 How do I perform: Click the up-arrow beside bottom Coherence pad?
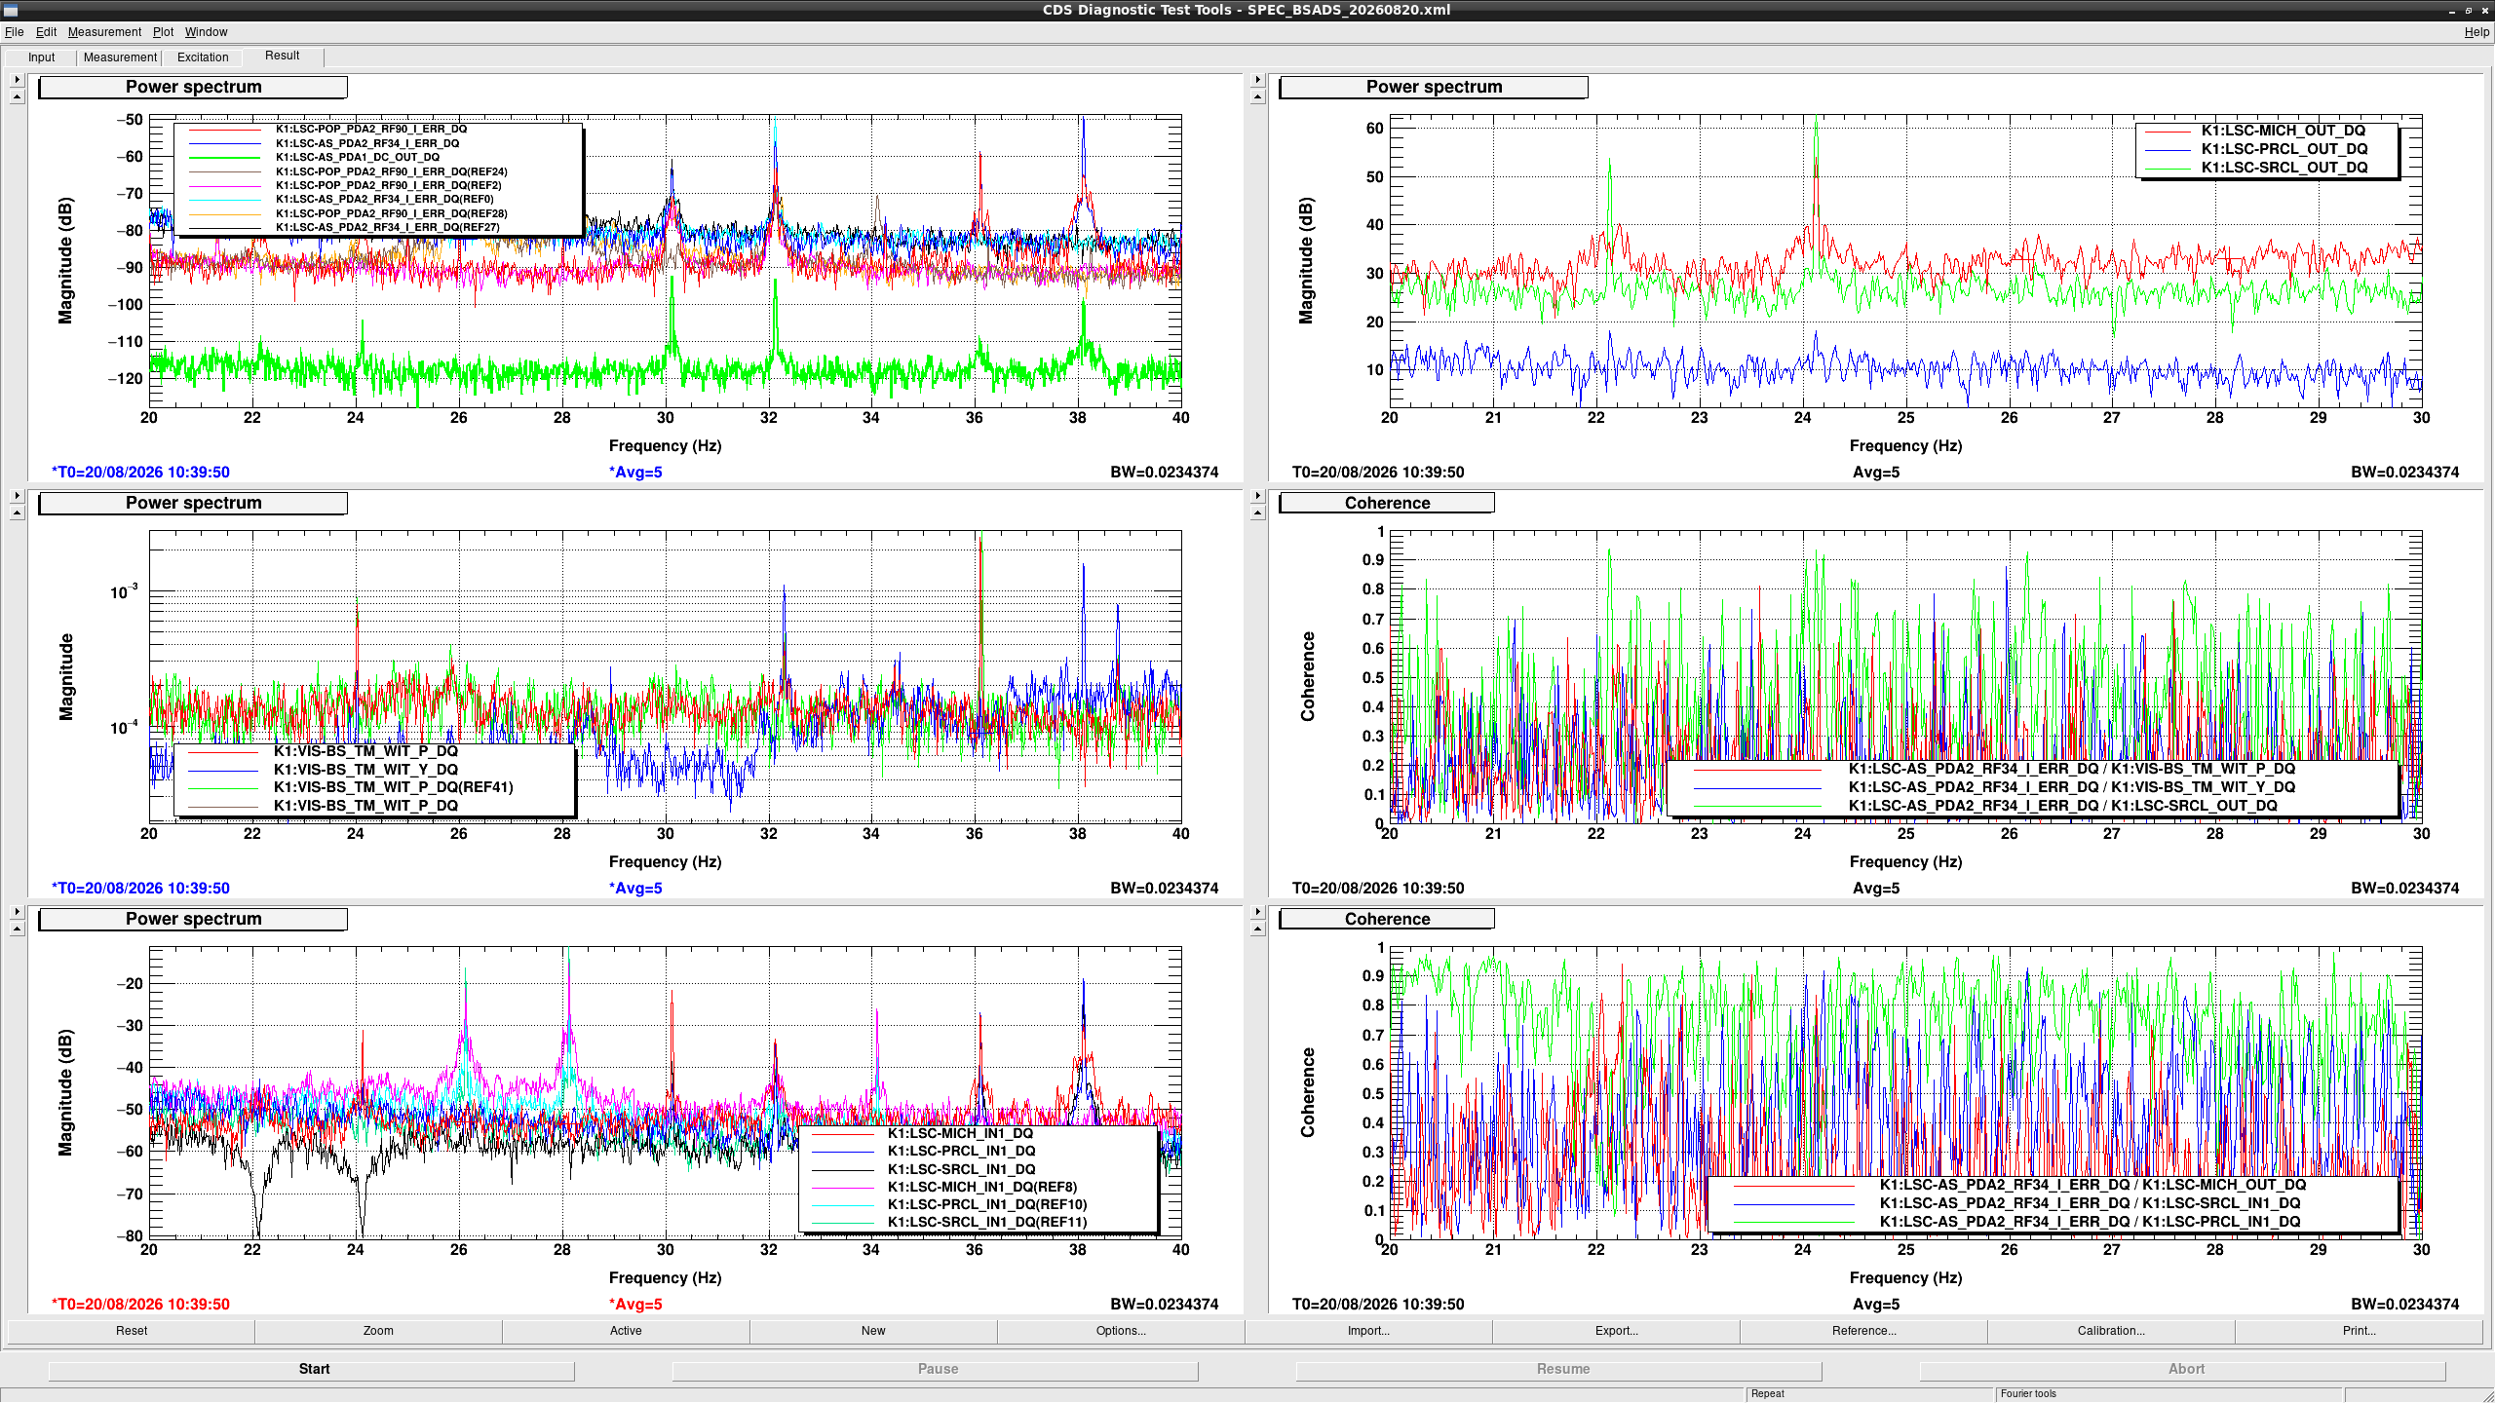coord(1257,929)
